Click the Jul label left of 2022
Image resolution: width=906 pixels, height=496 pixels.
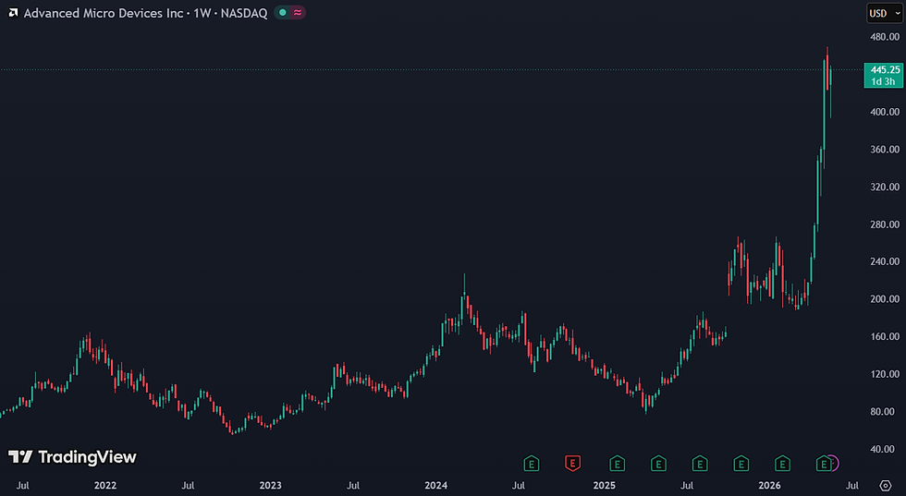(x=22, y=486)
